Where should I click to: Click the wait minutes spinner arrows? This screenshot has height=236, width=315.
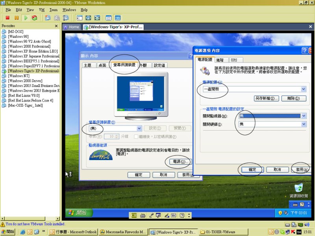click(x=117, y=136)
